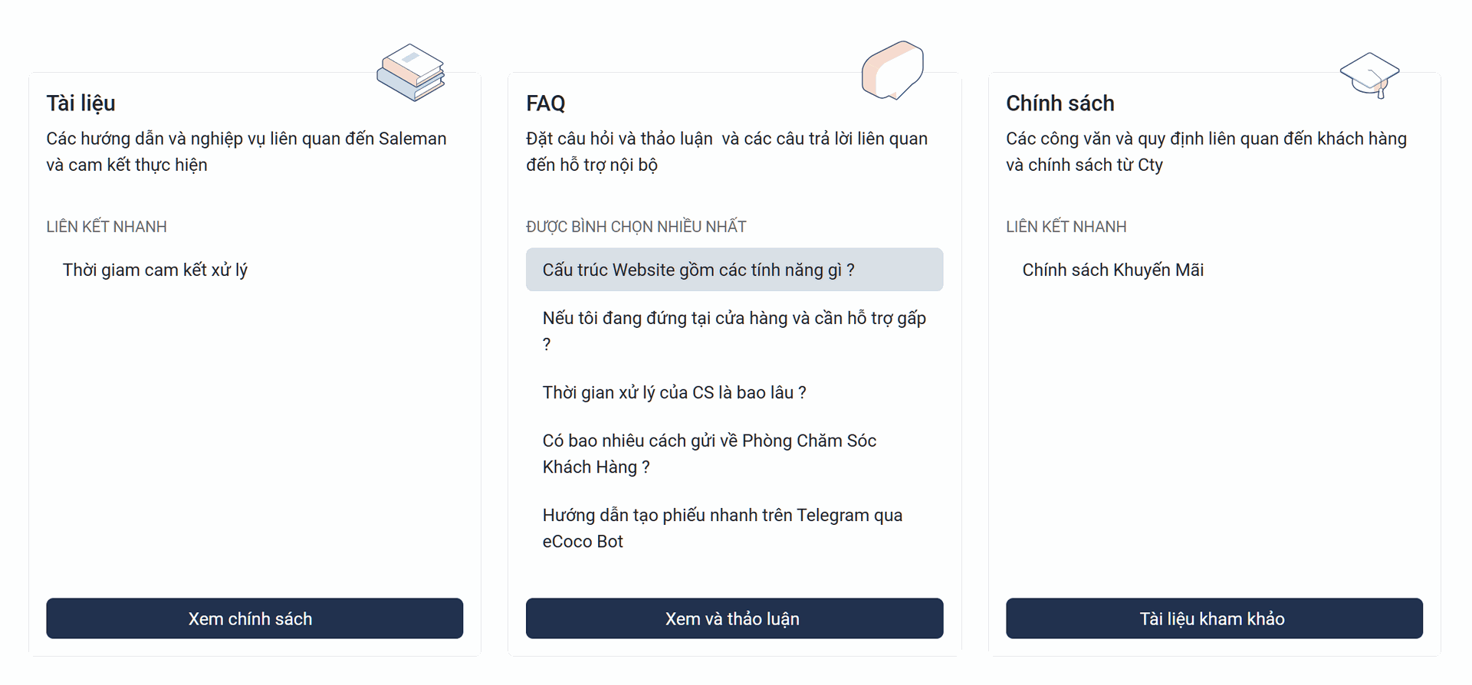Click 'ĐƯỢC BÌNH CHỌN NHIỀU NHẤT' section label

click(x=636, y=227)
